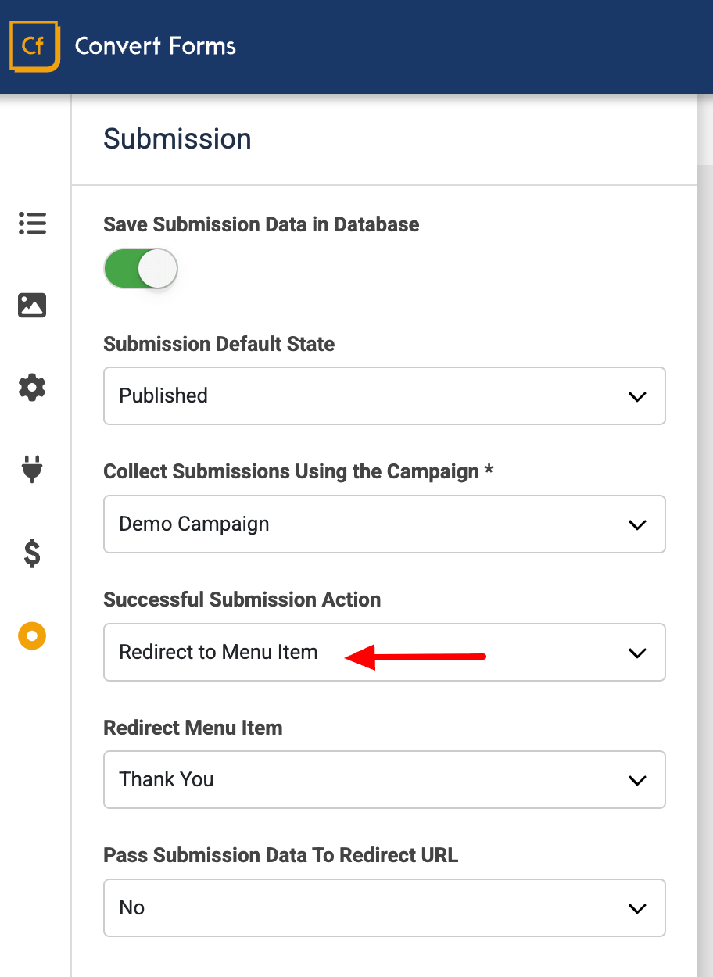
Task: Click the Convert Forms logo icon
Action: 34,46
